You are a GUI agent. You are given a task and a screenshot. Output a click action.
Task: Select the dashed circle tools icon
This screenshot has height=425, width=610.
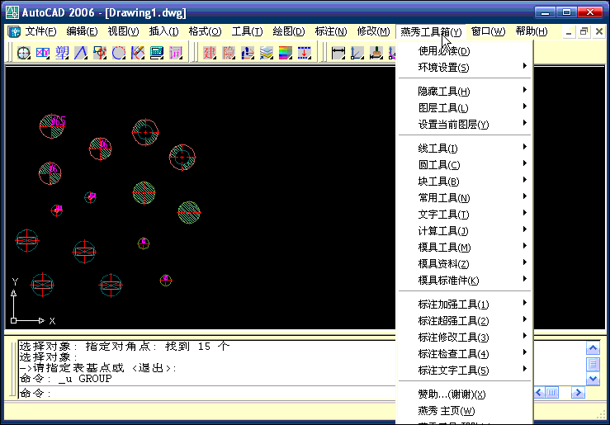coord(119,53)
